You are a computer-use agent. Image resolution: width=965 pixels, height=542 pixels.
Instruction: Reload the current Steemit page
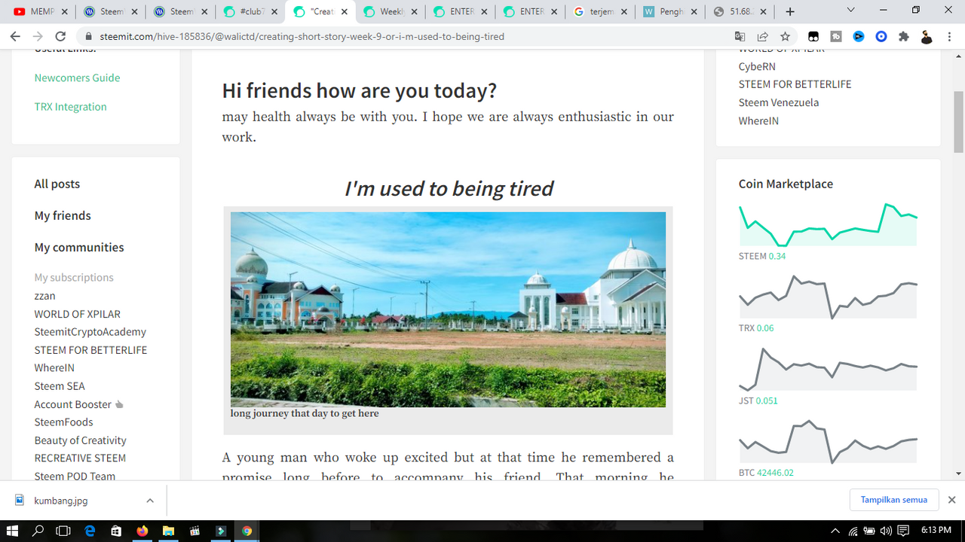[61, 36]
